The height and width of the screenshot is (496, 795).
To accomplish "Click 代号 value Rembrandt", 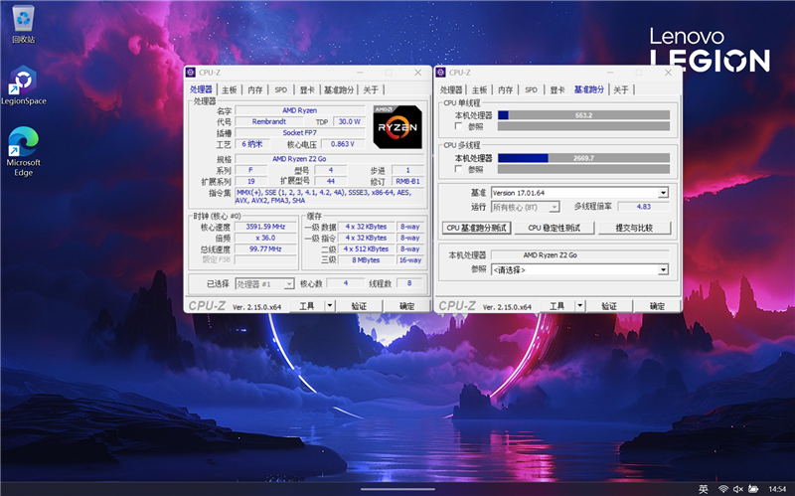I will (269, 121).
